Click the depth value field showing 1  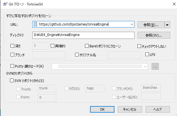[x=40, y=46]
